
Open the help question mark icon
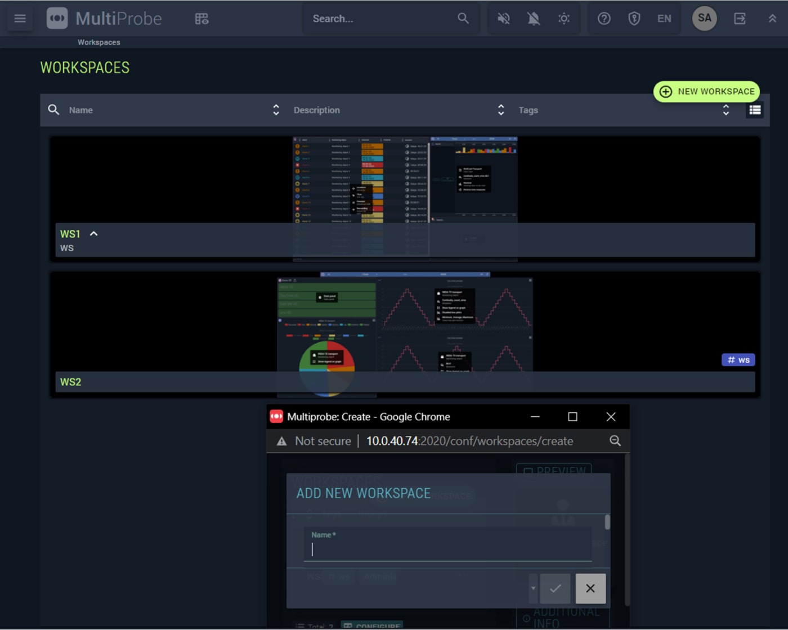tap(604, 19)
